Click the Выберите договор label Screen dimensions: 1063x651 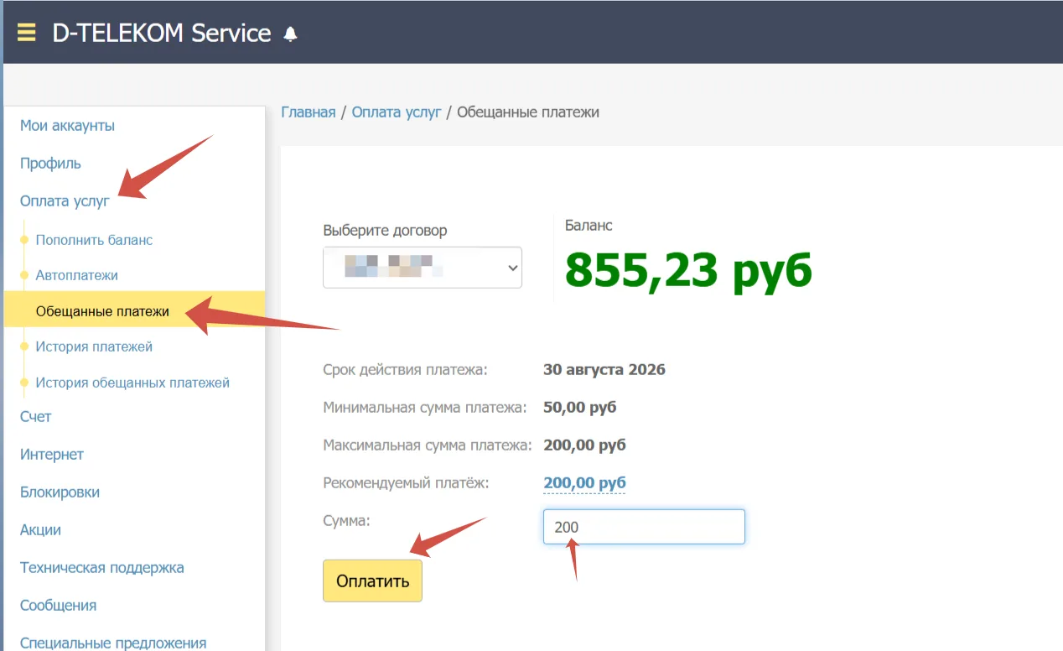(385, 231)
